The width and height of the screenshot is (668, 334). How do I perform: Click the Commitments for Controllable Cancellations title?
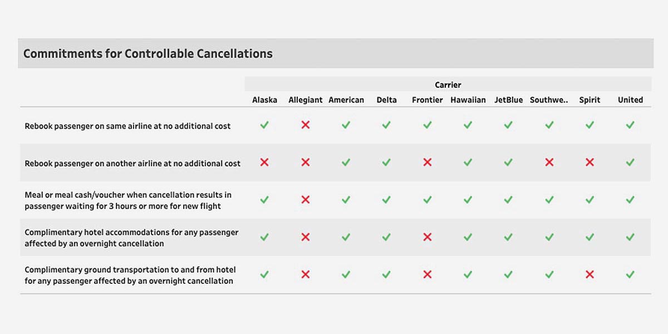[x=148, y=54]
